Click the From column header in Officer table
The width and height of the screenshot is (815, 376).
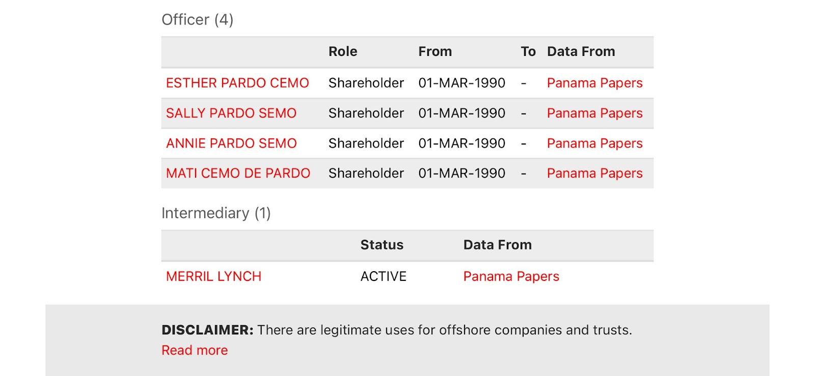click(x=435, y=51)
